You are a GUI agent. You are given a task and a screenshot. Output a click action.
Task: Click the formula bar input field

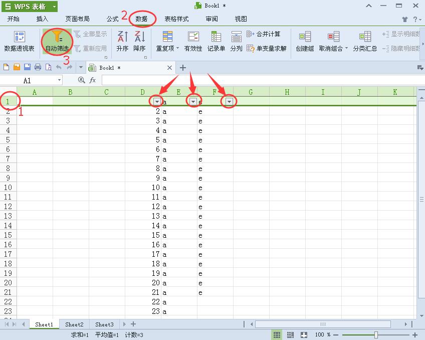tap(263, 80)
